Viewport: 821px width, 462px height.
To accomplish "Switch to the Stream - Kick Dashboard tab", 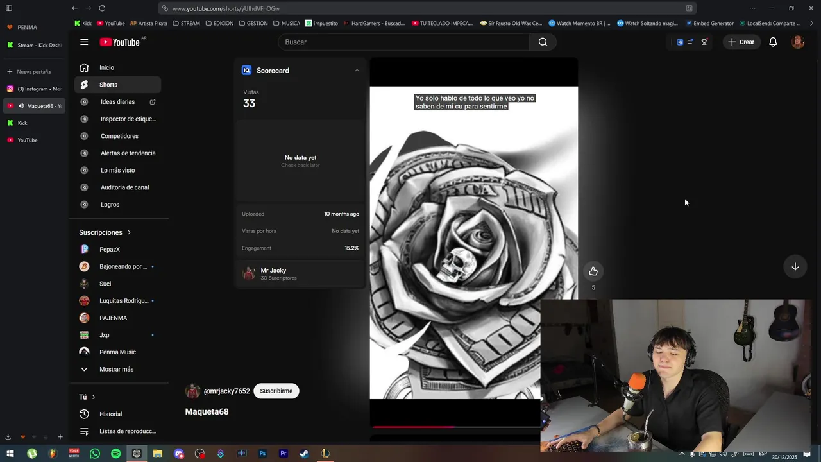I will pyautogui.click(x=34, y=45).
